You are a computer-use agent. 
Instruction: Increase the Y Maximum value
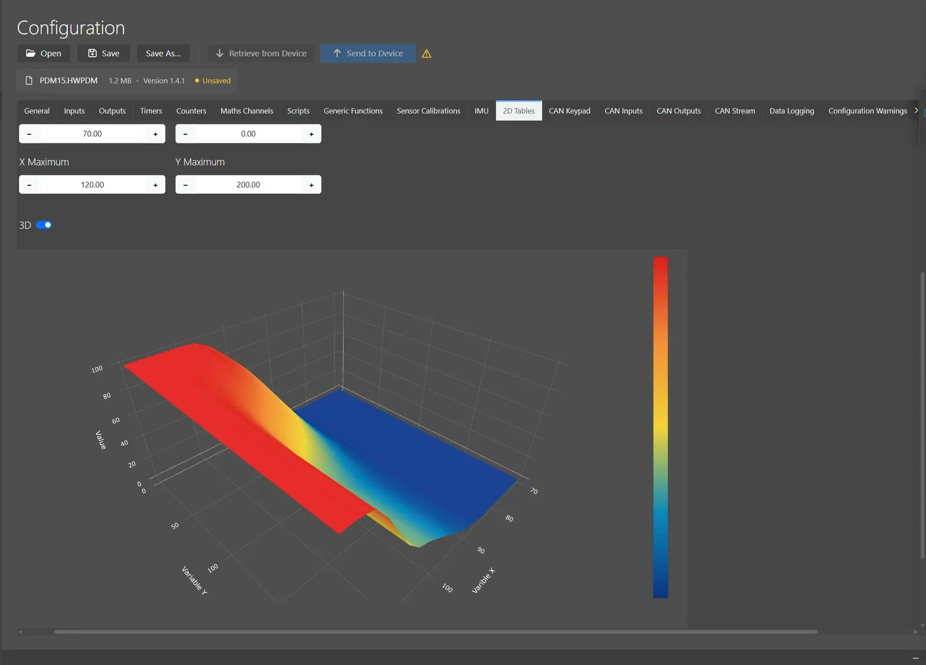coord(311,185)
